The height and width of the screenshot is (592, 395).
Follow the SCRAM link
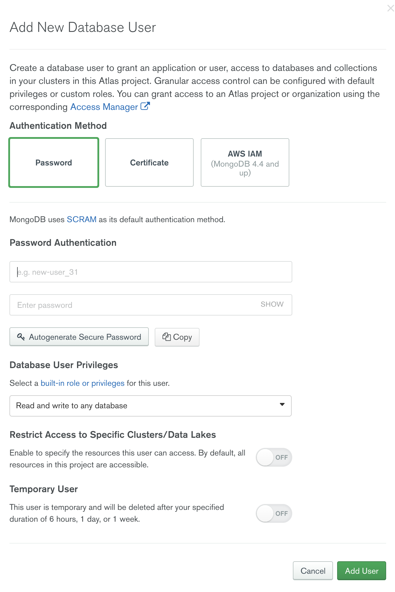tap(81, 219)
